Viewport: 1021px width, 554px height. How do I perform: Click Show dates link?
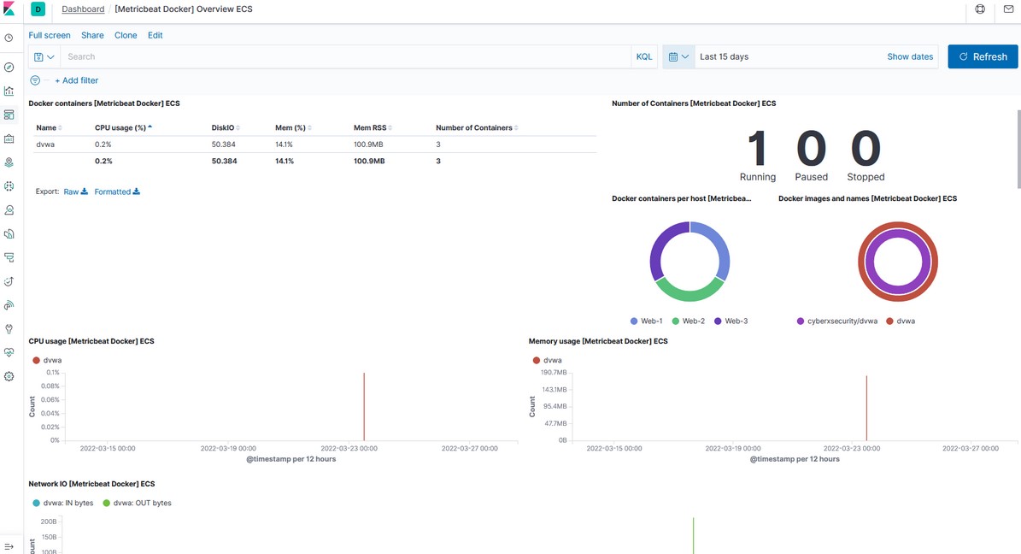(910, 56)
